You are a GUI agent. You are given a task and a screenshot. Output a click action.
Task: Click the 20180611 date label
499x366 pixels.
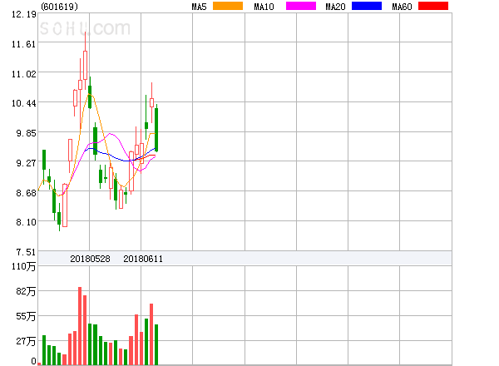(x=143, y=259)
